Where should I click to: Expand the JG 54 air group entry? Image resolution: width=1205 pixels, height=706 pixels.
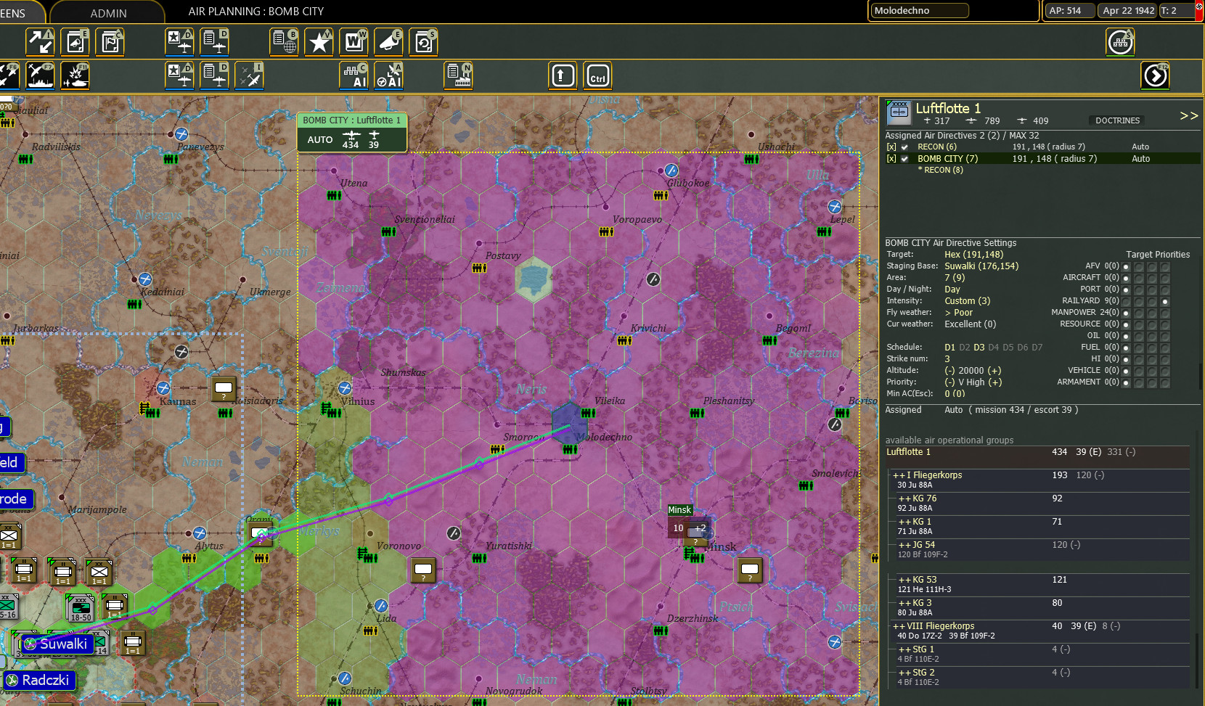(x=917, y=545)
